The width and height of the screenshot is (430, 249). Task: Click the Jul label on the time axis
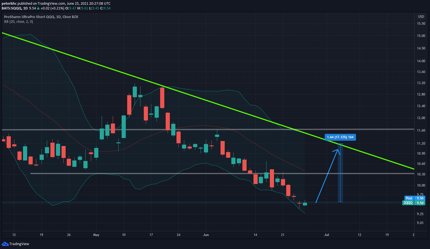pyautogui.click(x=327, y=235)
